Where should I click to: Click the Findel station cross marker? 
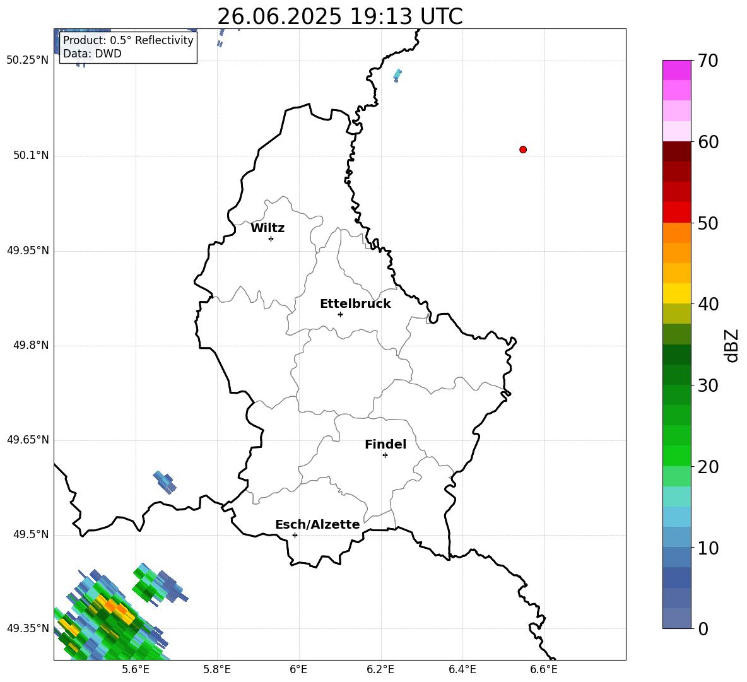[x=385, y=456]
